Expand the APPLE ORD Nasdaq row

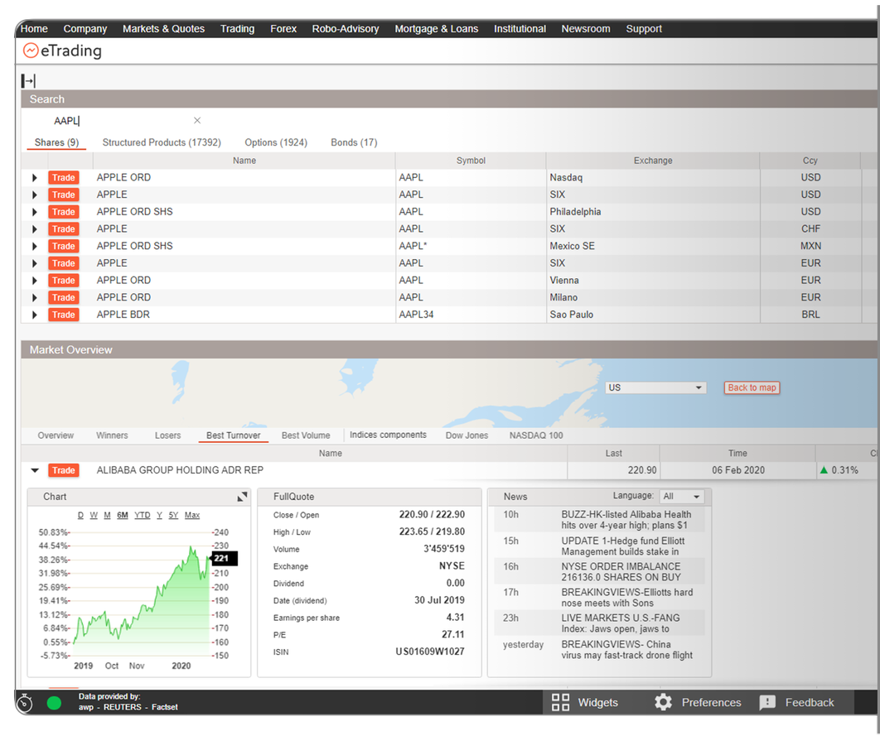34,178
